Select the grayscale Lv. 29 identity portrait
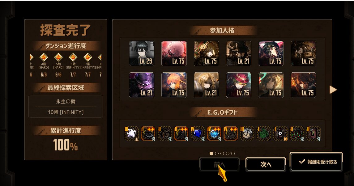Screen dimensions: 354x186 (142, 53)
